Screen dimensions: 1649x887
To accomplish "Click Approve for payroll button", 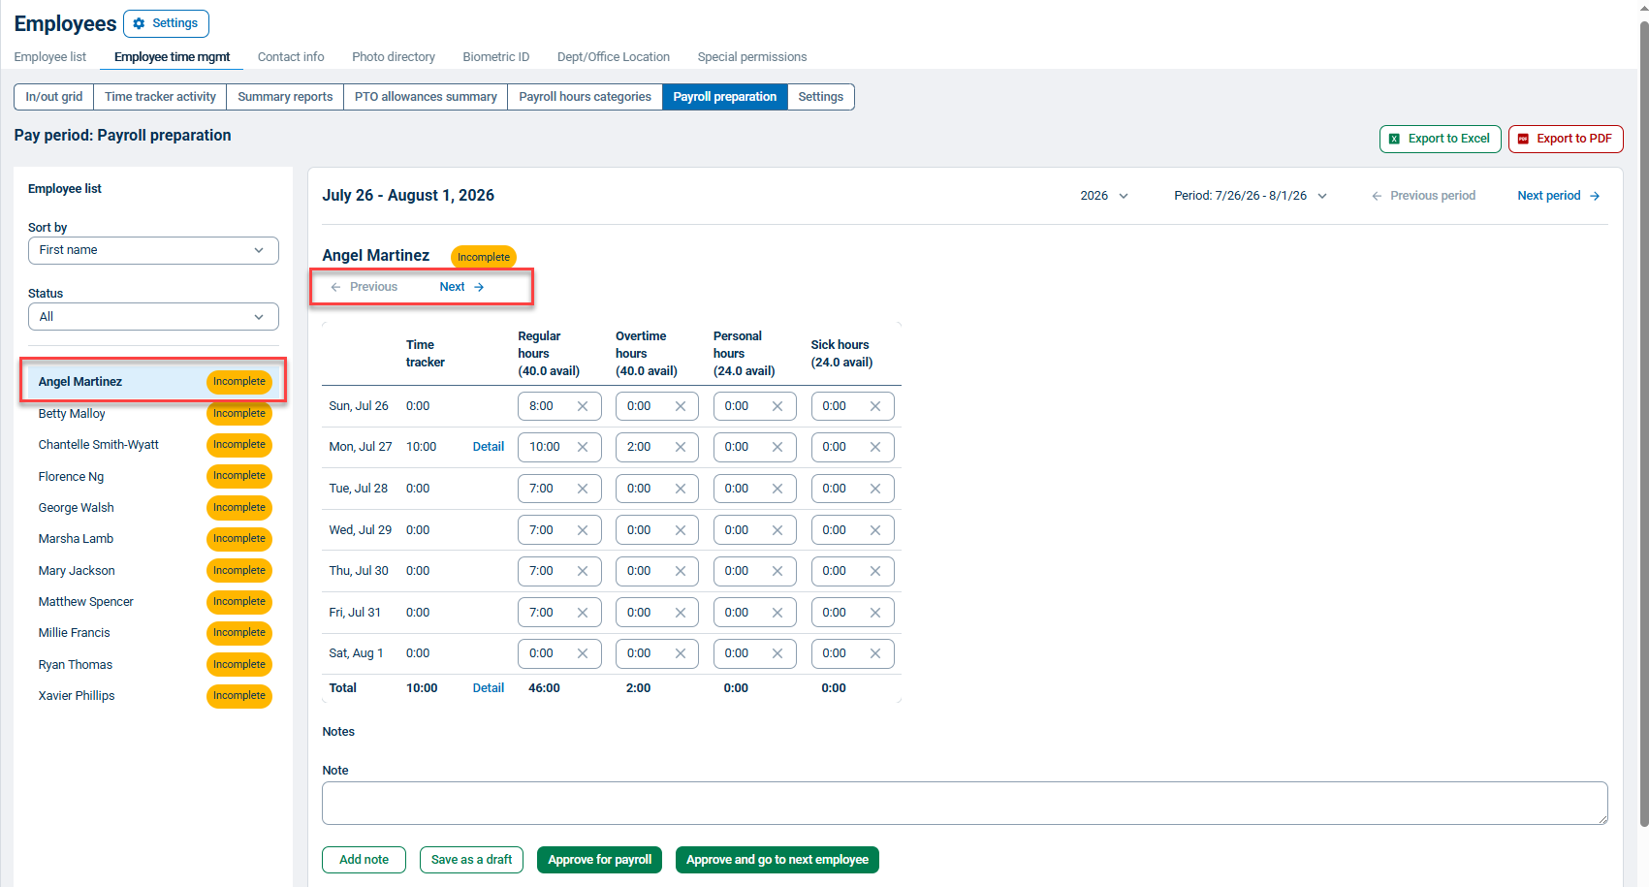I will 600,860.
